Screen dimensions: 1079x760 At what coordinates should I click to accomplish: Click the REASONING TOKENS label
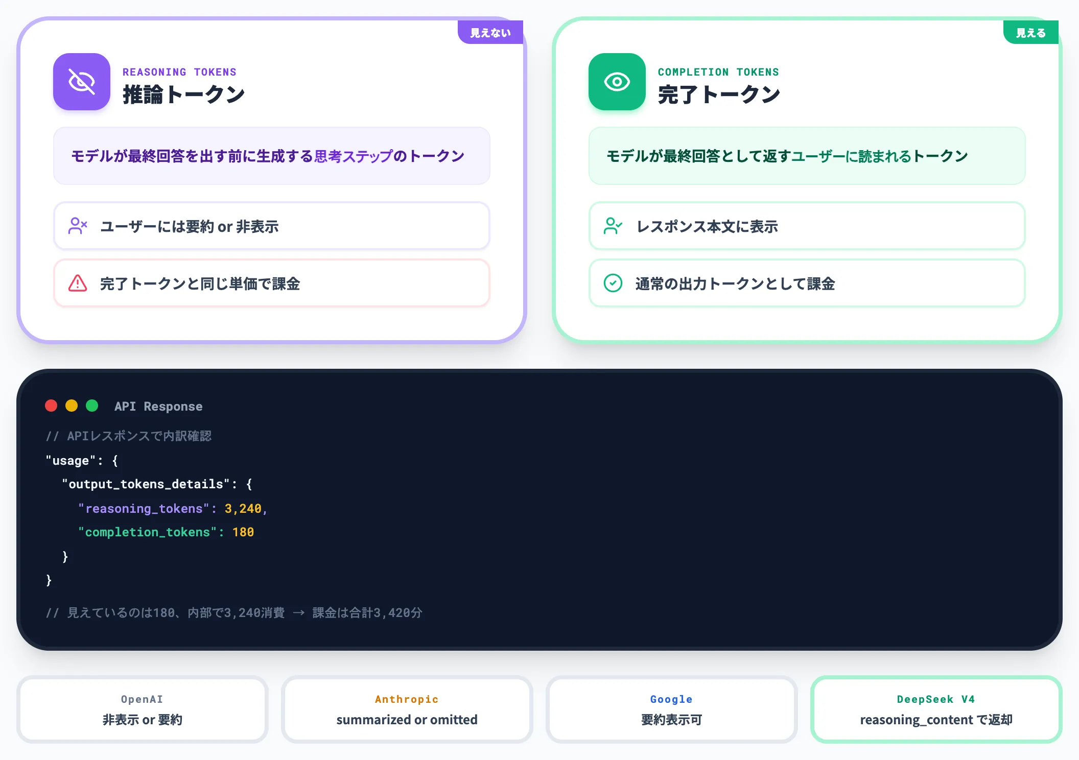point(179,72)
